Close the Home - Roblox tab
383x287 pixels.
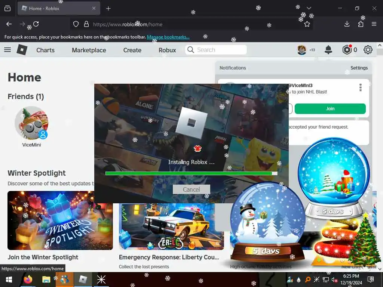tap(94, 8)
